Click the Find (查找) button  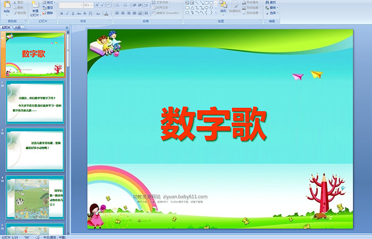pos(270,2)
